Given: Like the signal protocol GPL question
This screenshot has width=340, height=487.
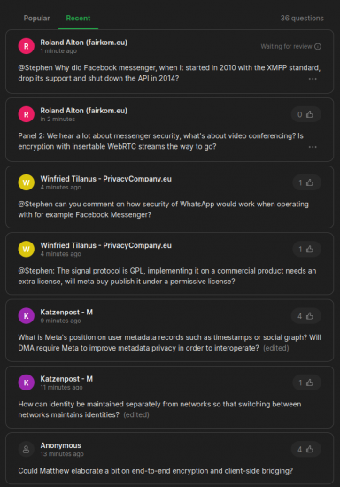Looking at the screenshot, I should coord(306,249).
